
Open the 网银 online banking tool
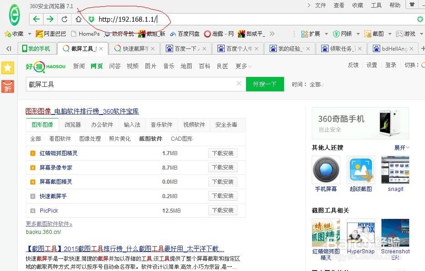click(x=344, y=33)
